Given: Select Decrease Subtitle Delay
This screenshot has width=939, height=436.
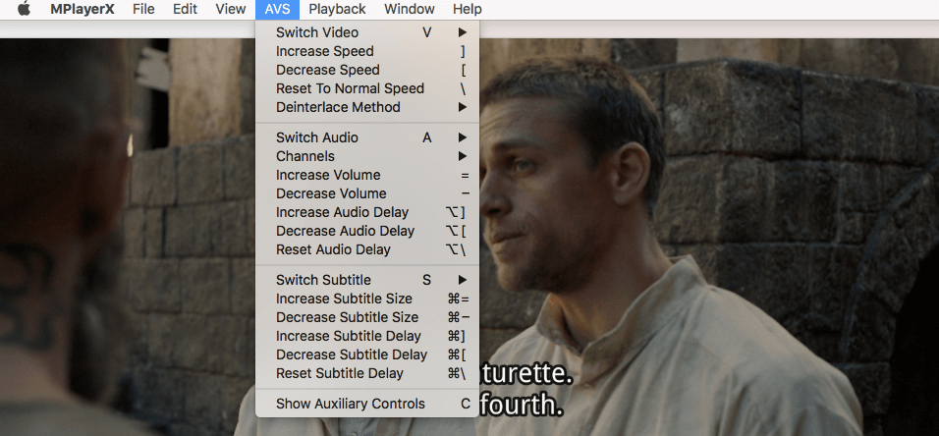Looking at the screenshot, I should [x=367, y=354].
